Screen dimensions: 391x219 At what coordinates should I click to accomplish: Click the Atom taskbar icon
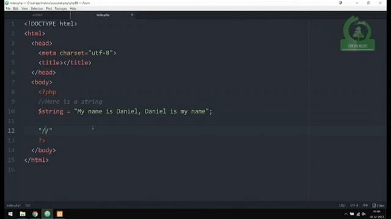coord(48,214)
